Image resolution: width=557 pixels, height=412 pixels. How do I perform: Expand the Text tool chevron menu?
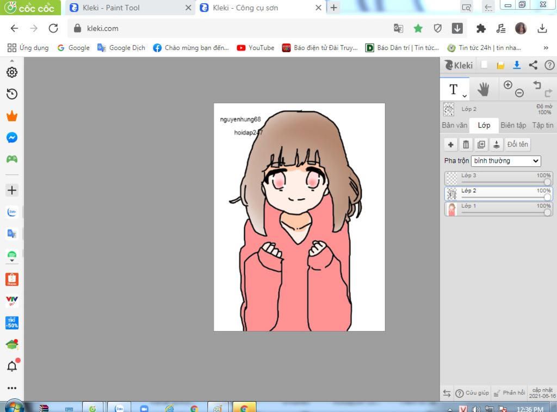465,96
